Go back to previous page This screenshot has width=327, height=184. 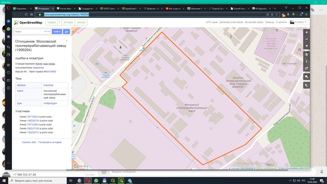pyautogui.click(x=15, y=15)
